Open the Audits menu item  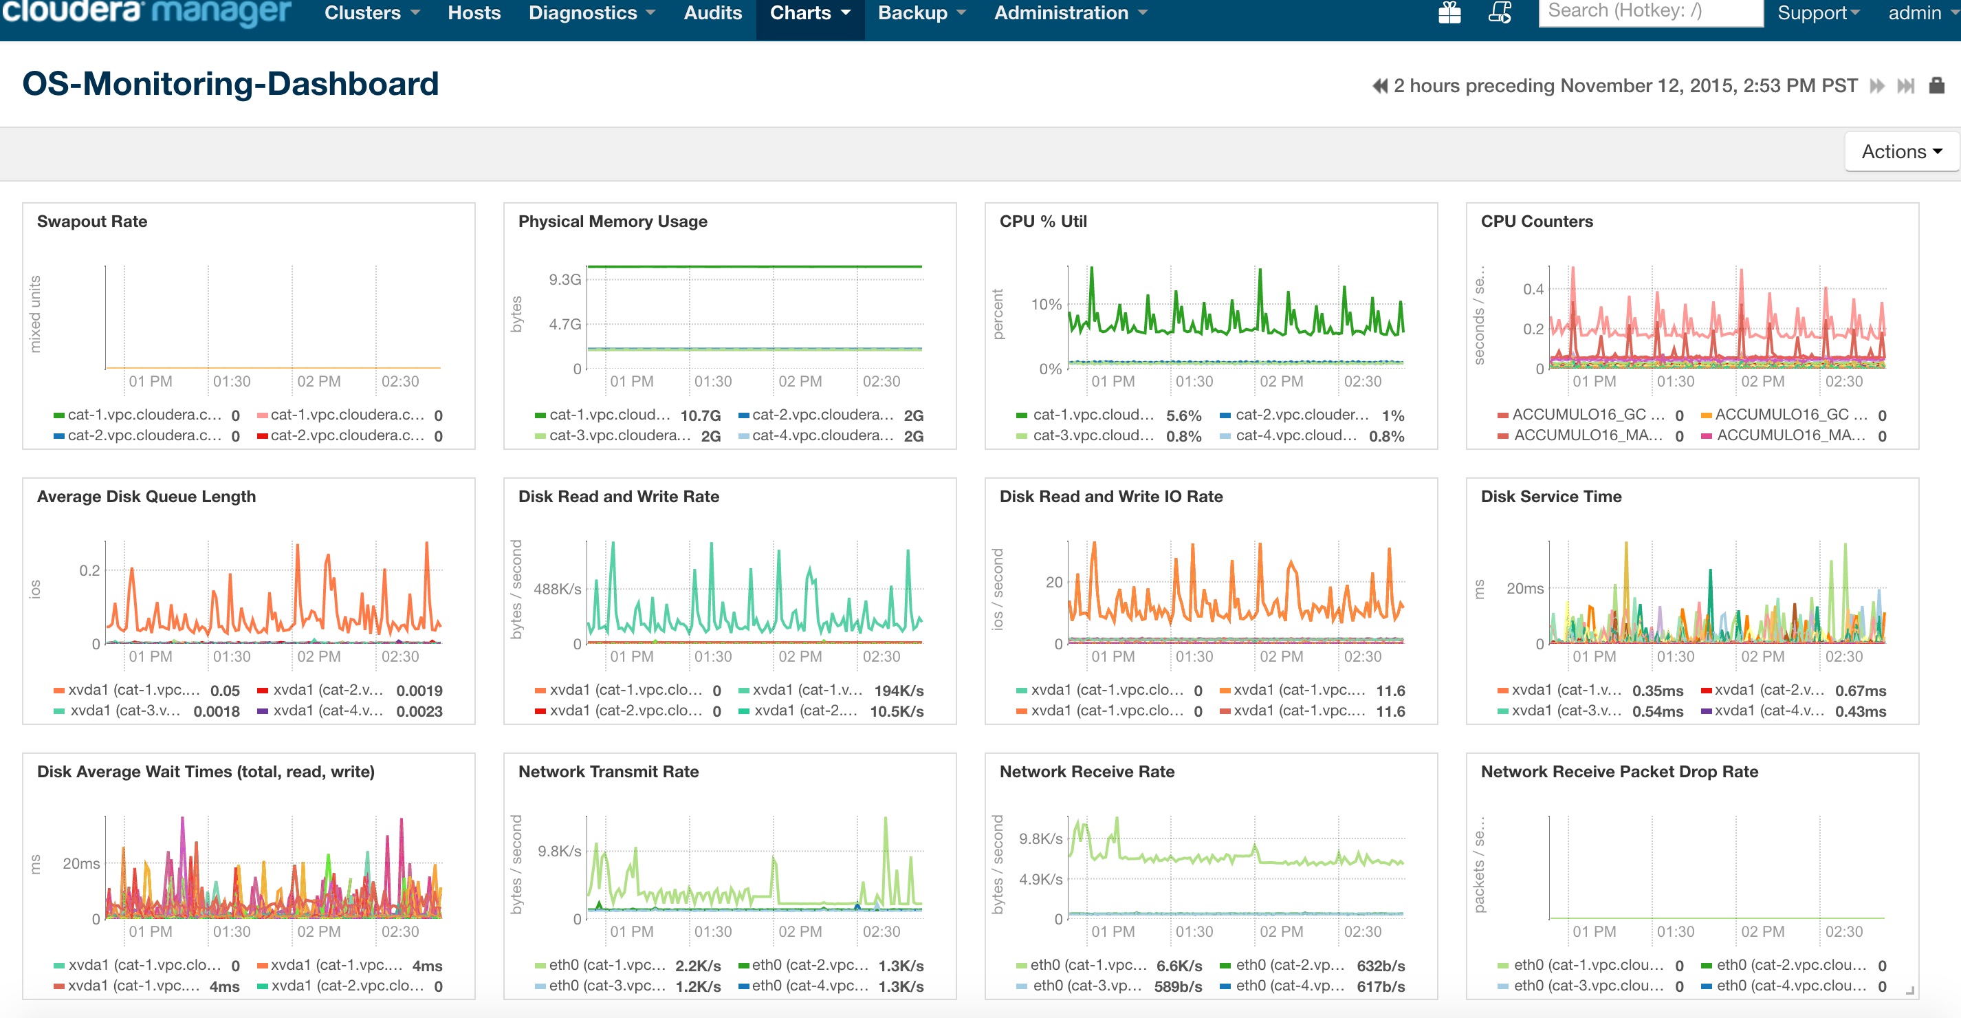point(712,13)
